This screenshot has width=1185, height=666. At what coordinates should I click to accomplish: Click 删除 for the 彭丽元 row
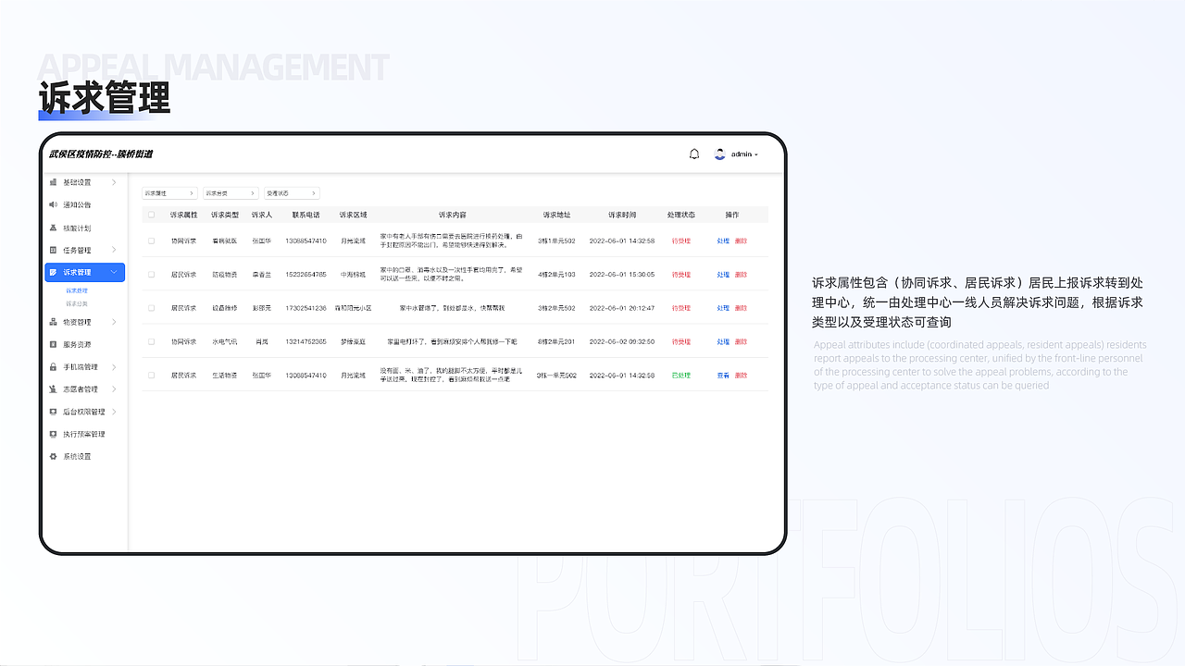coord(741,308)
